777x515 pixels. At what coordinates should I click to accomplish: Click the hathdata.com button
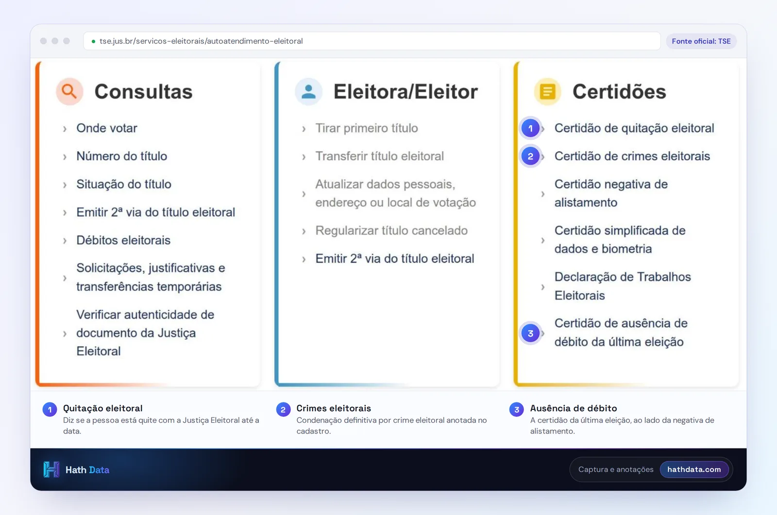[x=694, y=469]
